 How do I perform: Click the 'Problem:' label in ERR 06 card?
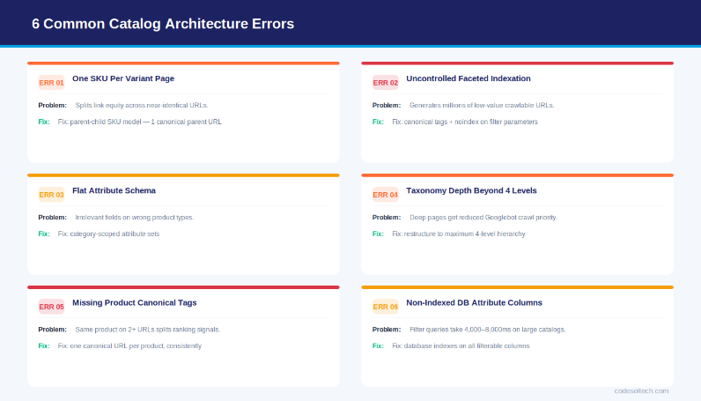(387, 330)
